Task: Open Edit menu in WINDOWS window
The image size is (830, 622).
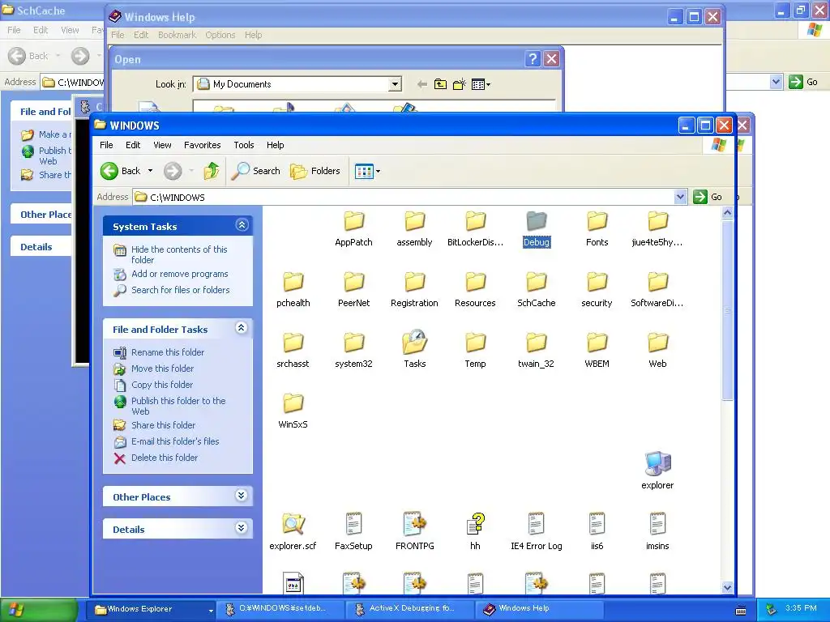Action: click(133, 145)
